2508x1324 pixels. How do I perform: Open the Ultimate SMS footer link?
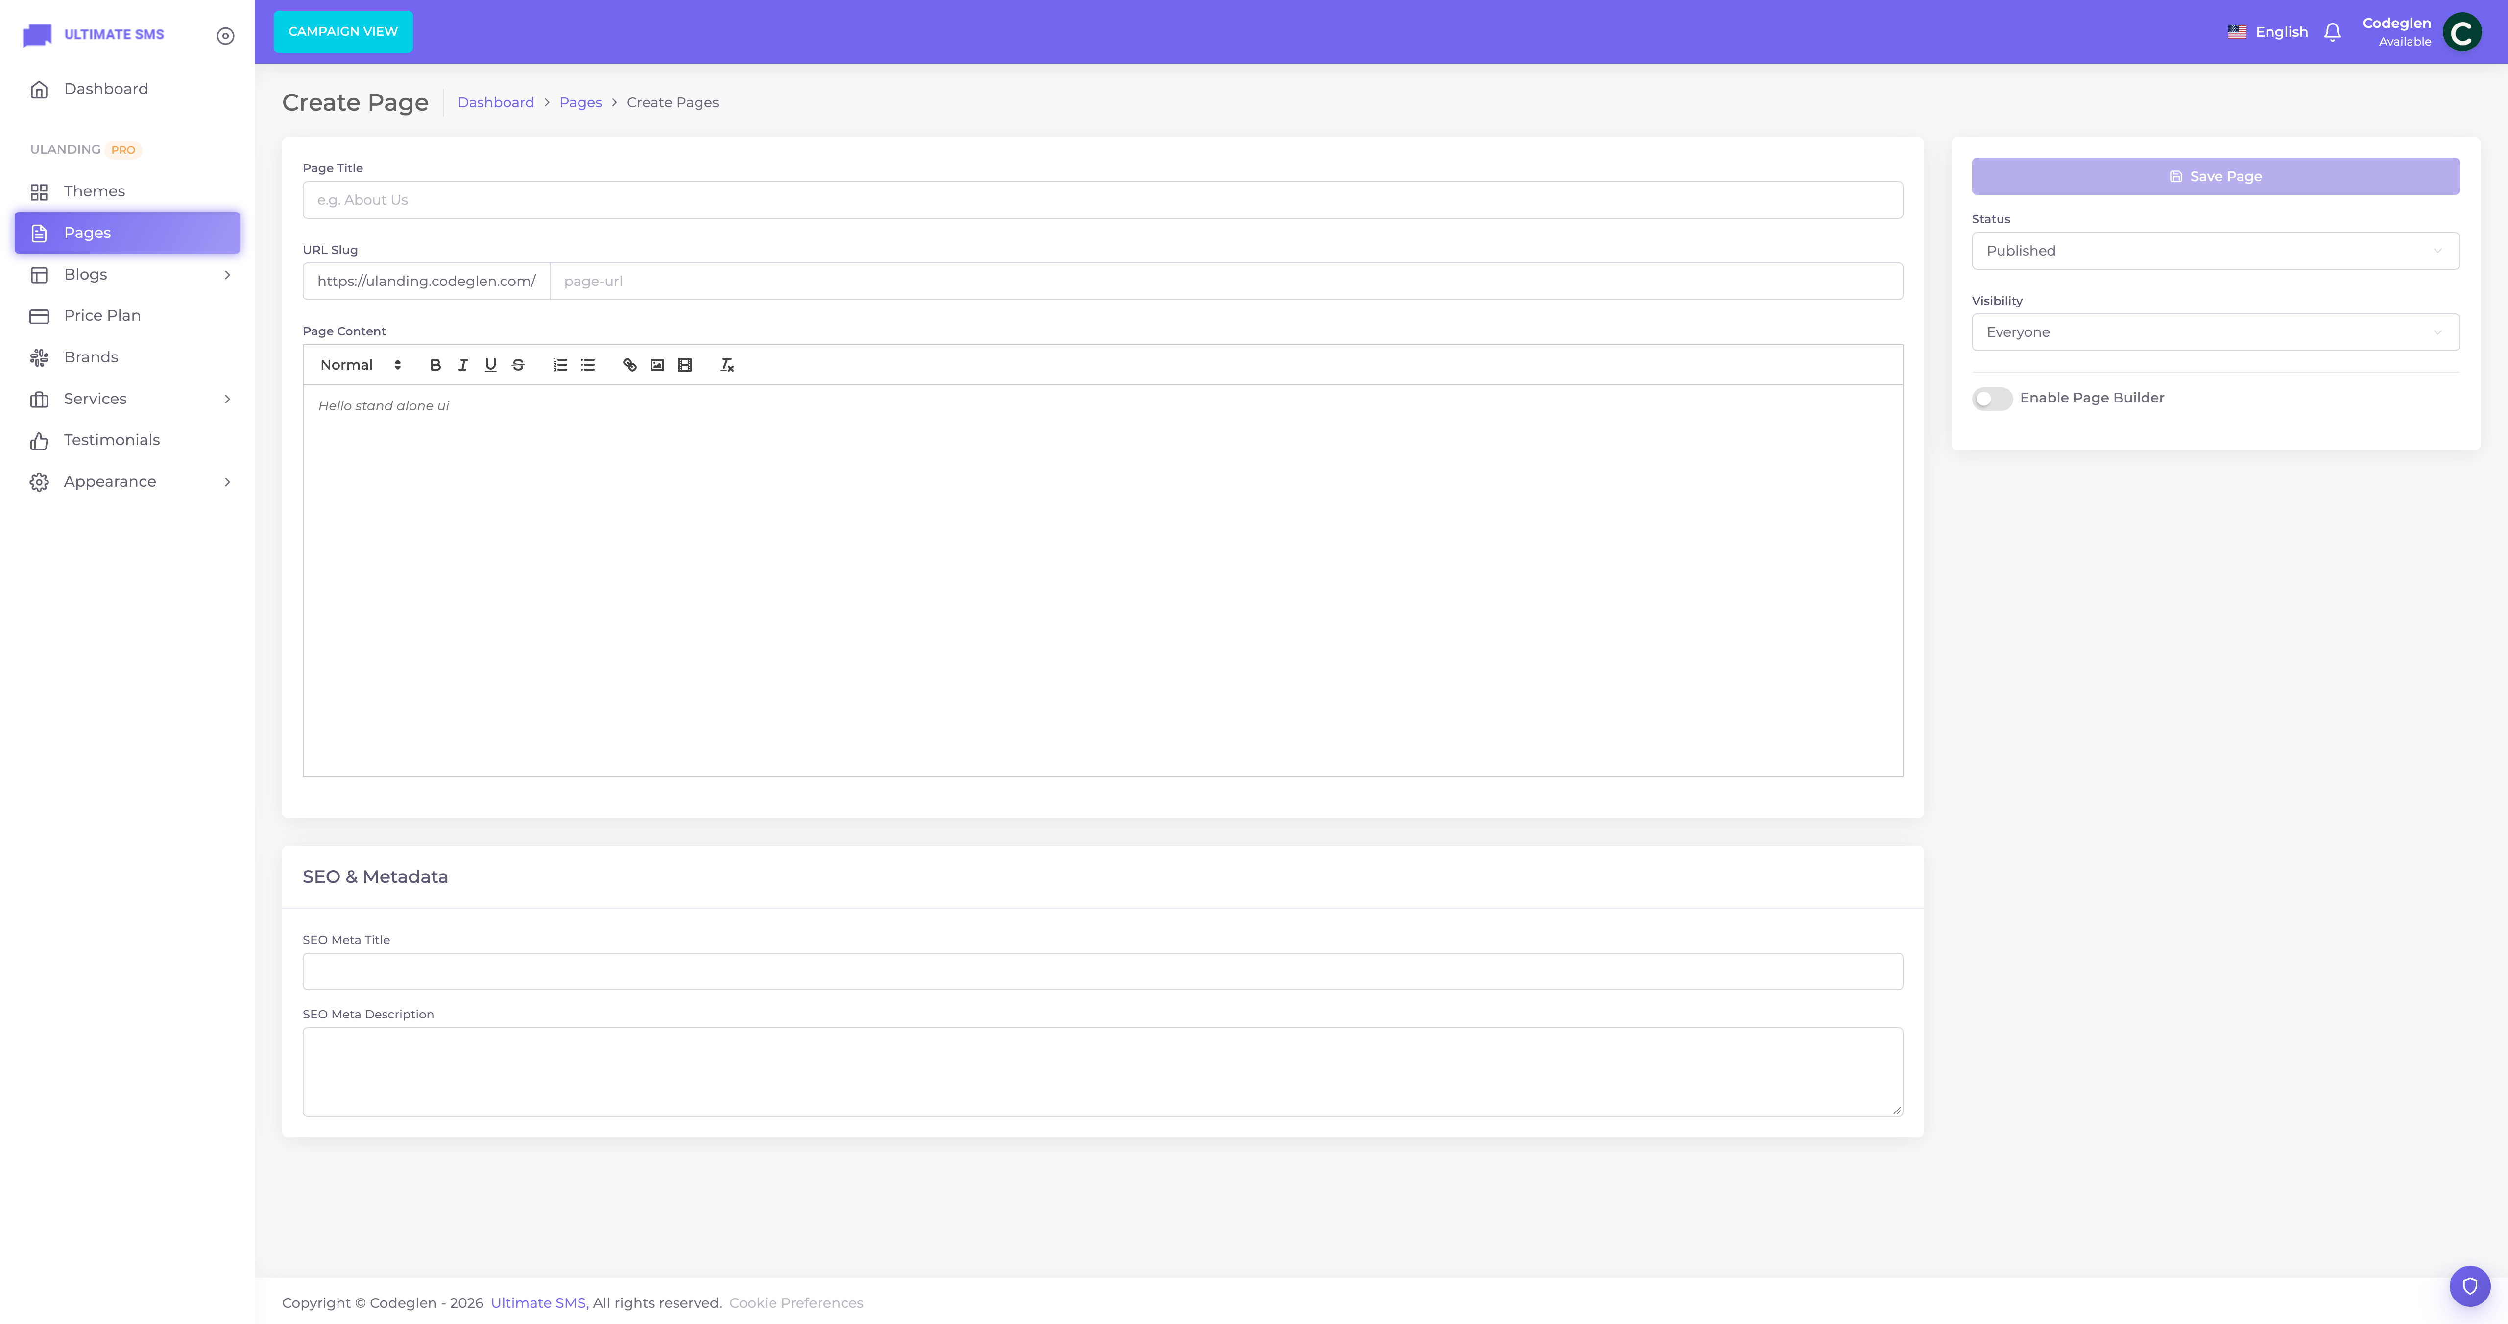(537, 1302)
